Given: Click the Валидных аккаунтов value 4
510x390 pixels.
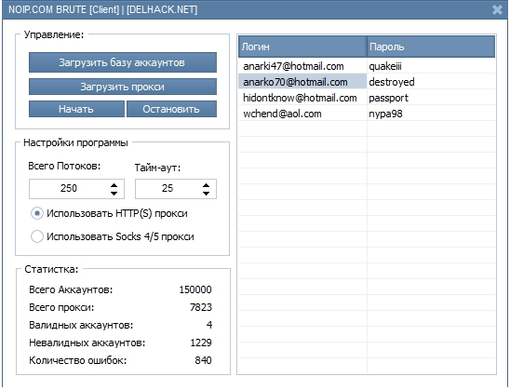Looking at the screenshot, I should (209, 325).
